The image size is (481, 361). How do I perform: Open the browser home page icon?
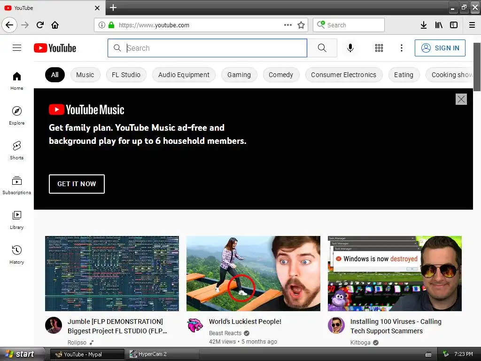pos(55,25)
